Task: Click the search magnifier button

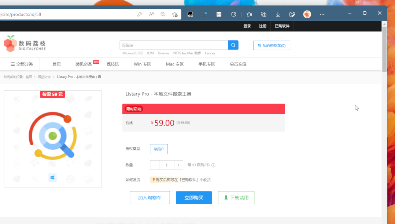Action: (x=233, y=45)
